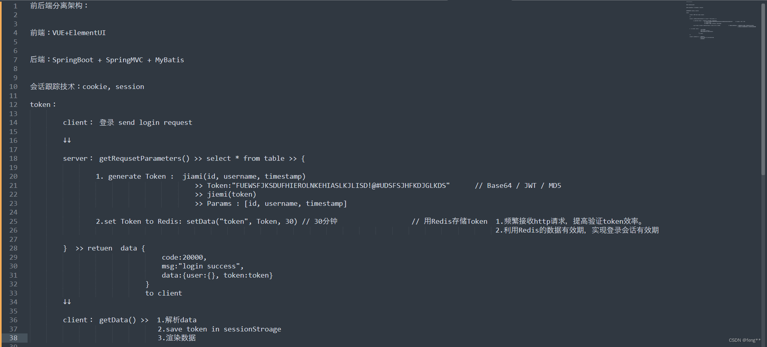
Task: Click the 'send login request' text
Action: tap(155, 122)
